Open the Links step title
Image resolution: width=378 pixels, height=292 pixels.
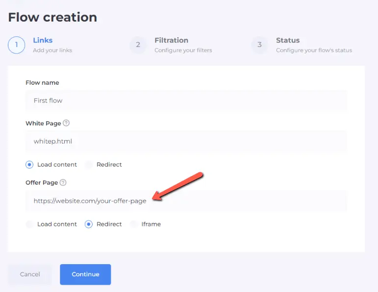click(x=43, y=40)
